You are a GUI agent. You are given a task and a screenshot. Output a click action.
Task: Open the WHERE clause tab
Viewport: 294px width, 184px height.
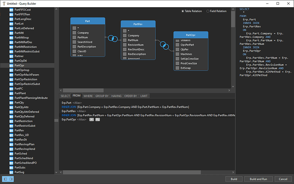(x=88, y=96)
